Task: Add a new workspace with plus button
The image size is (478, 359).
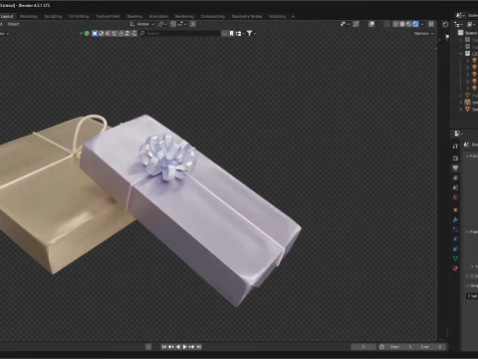Action: click(x=293, y=16)
